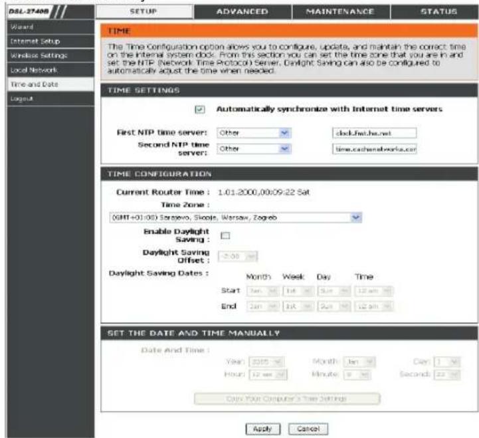Open manual Year dropdown

(x=266, y=362)
